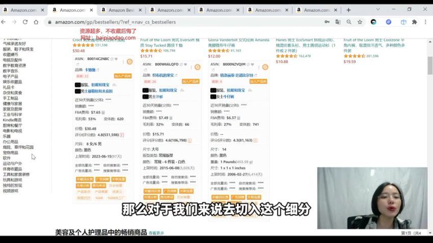This screenshot has height=243, width=433.
Task: Favorite ASIN B0014C2NBC with heart icon
Action: click(116, 59)
